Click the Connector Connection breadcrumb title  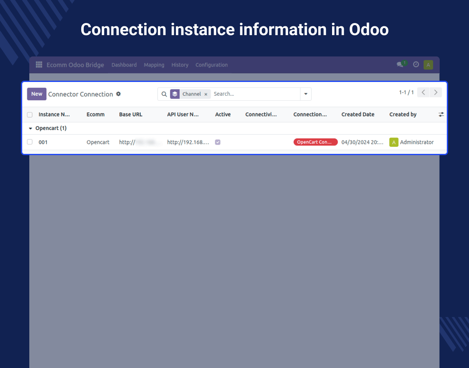click(80, 94)
